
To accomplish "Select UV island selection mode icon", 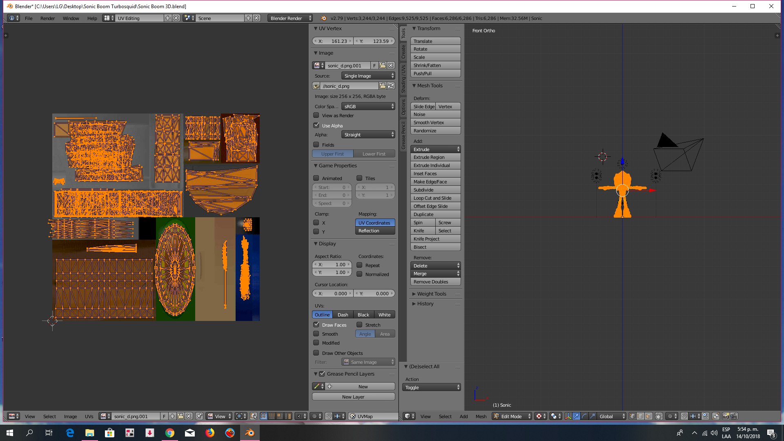I will point(288,416).
